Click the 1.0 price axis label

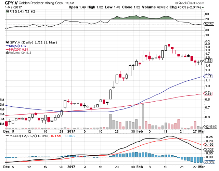click(x=208, y=86)
